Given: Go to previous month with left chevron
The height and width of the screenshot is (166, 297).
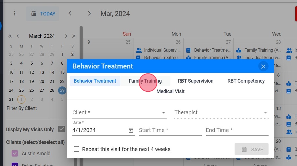Looking at the screenshot, I should click(x=70, y=14).
